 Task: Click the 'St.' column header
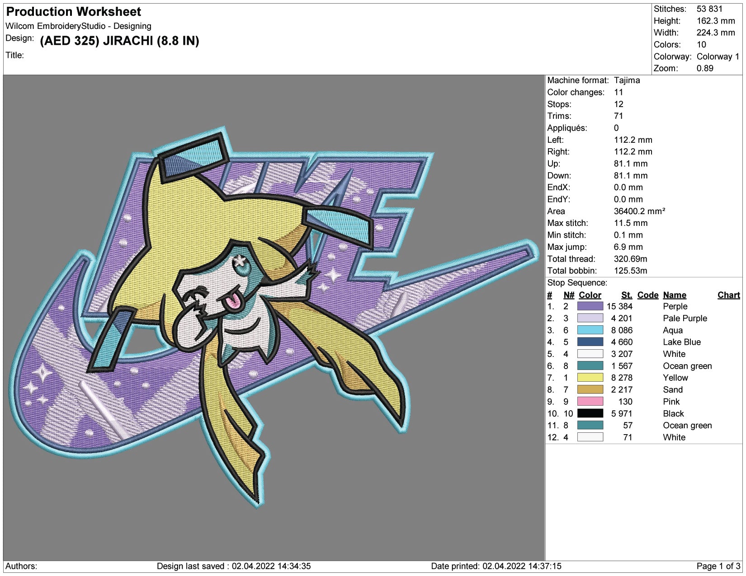click(627, 295)
